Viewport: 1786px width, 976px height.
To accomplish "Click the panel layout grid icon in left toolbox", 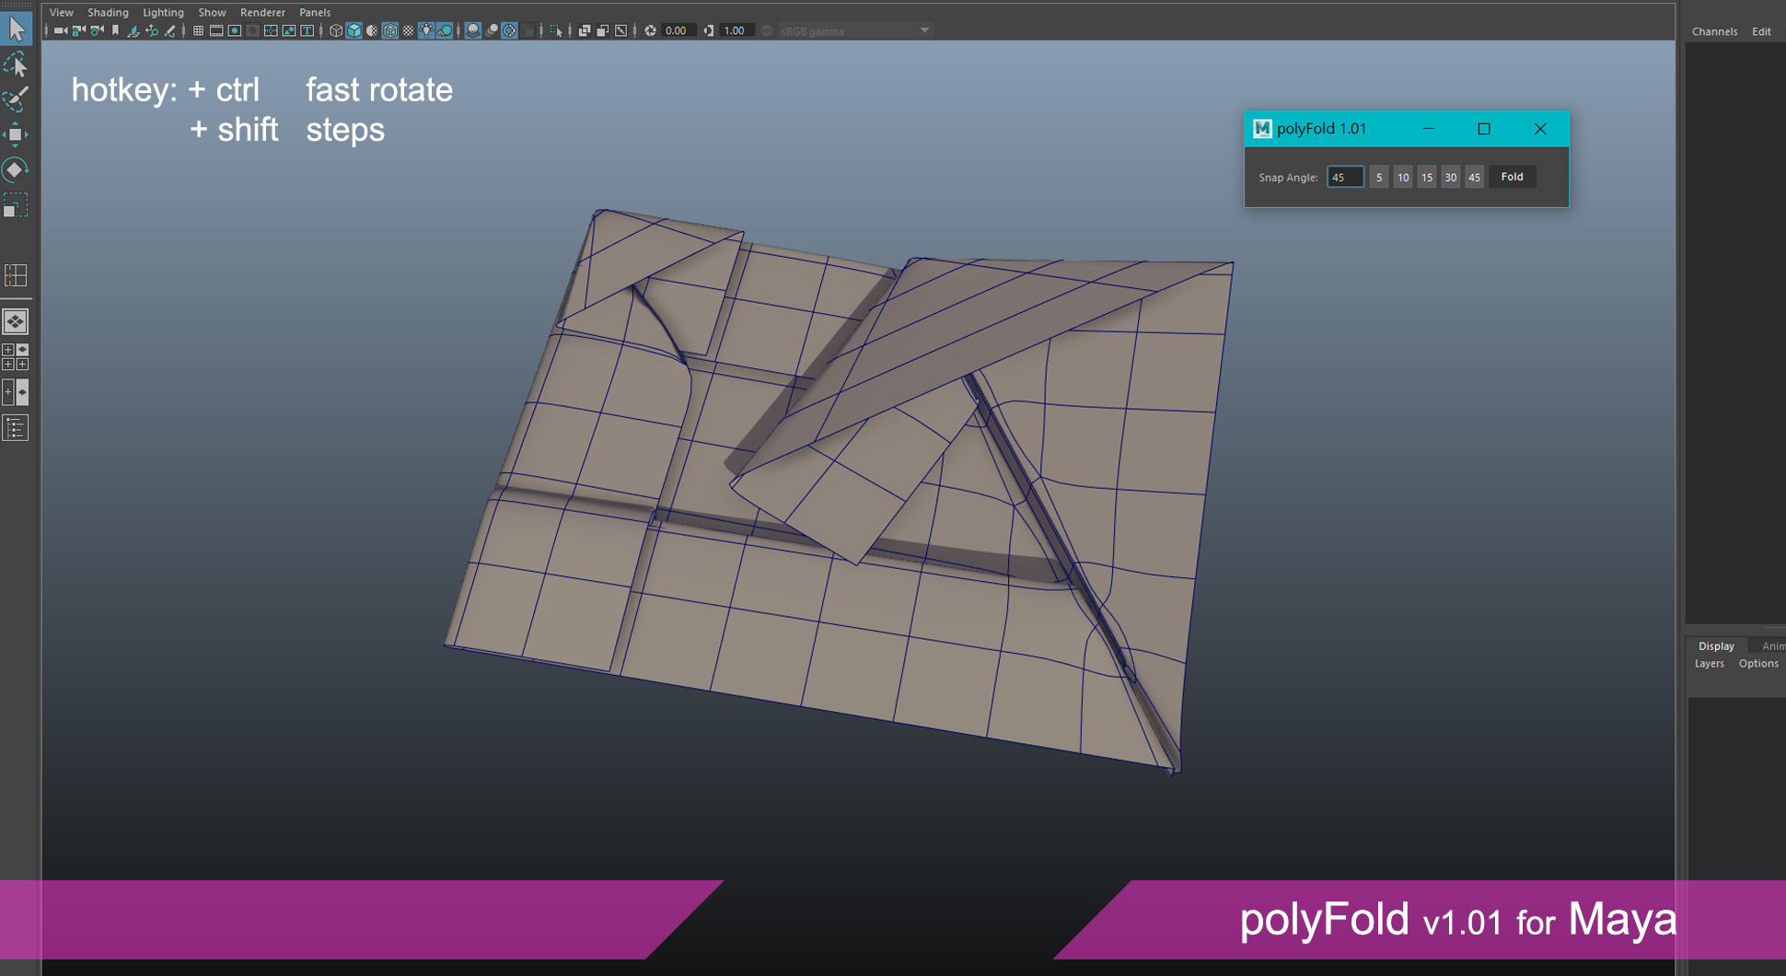I will pos(16,274).
